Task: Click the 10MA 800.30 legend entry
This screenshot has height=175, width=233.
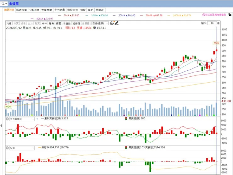Action: [x=97, y=15]
